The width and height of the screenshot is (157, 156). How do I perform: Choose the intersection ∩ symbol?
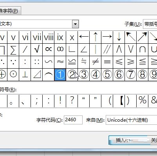pos(143,50)
